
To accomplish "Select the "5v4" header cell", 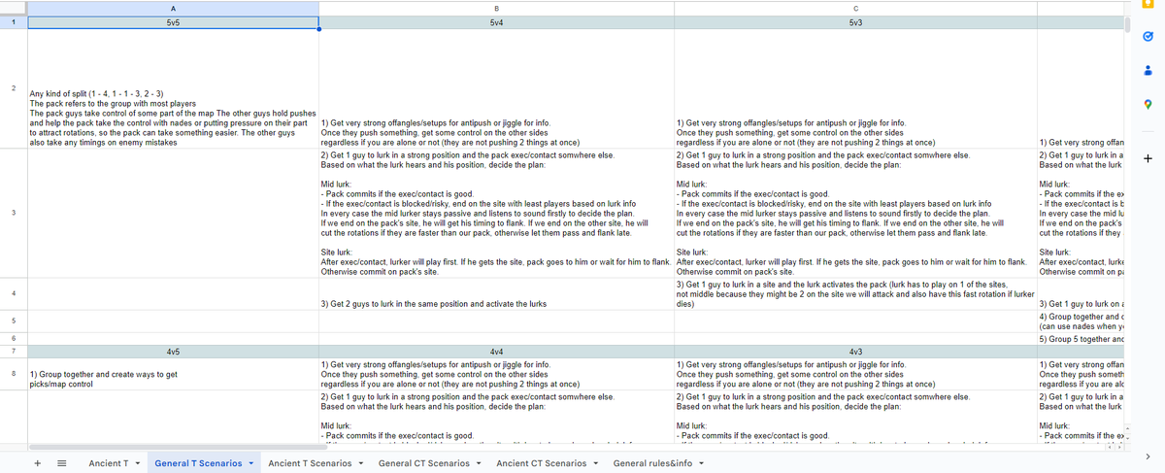I will point(496,21).
